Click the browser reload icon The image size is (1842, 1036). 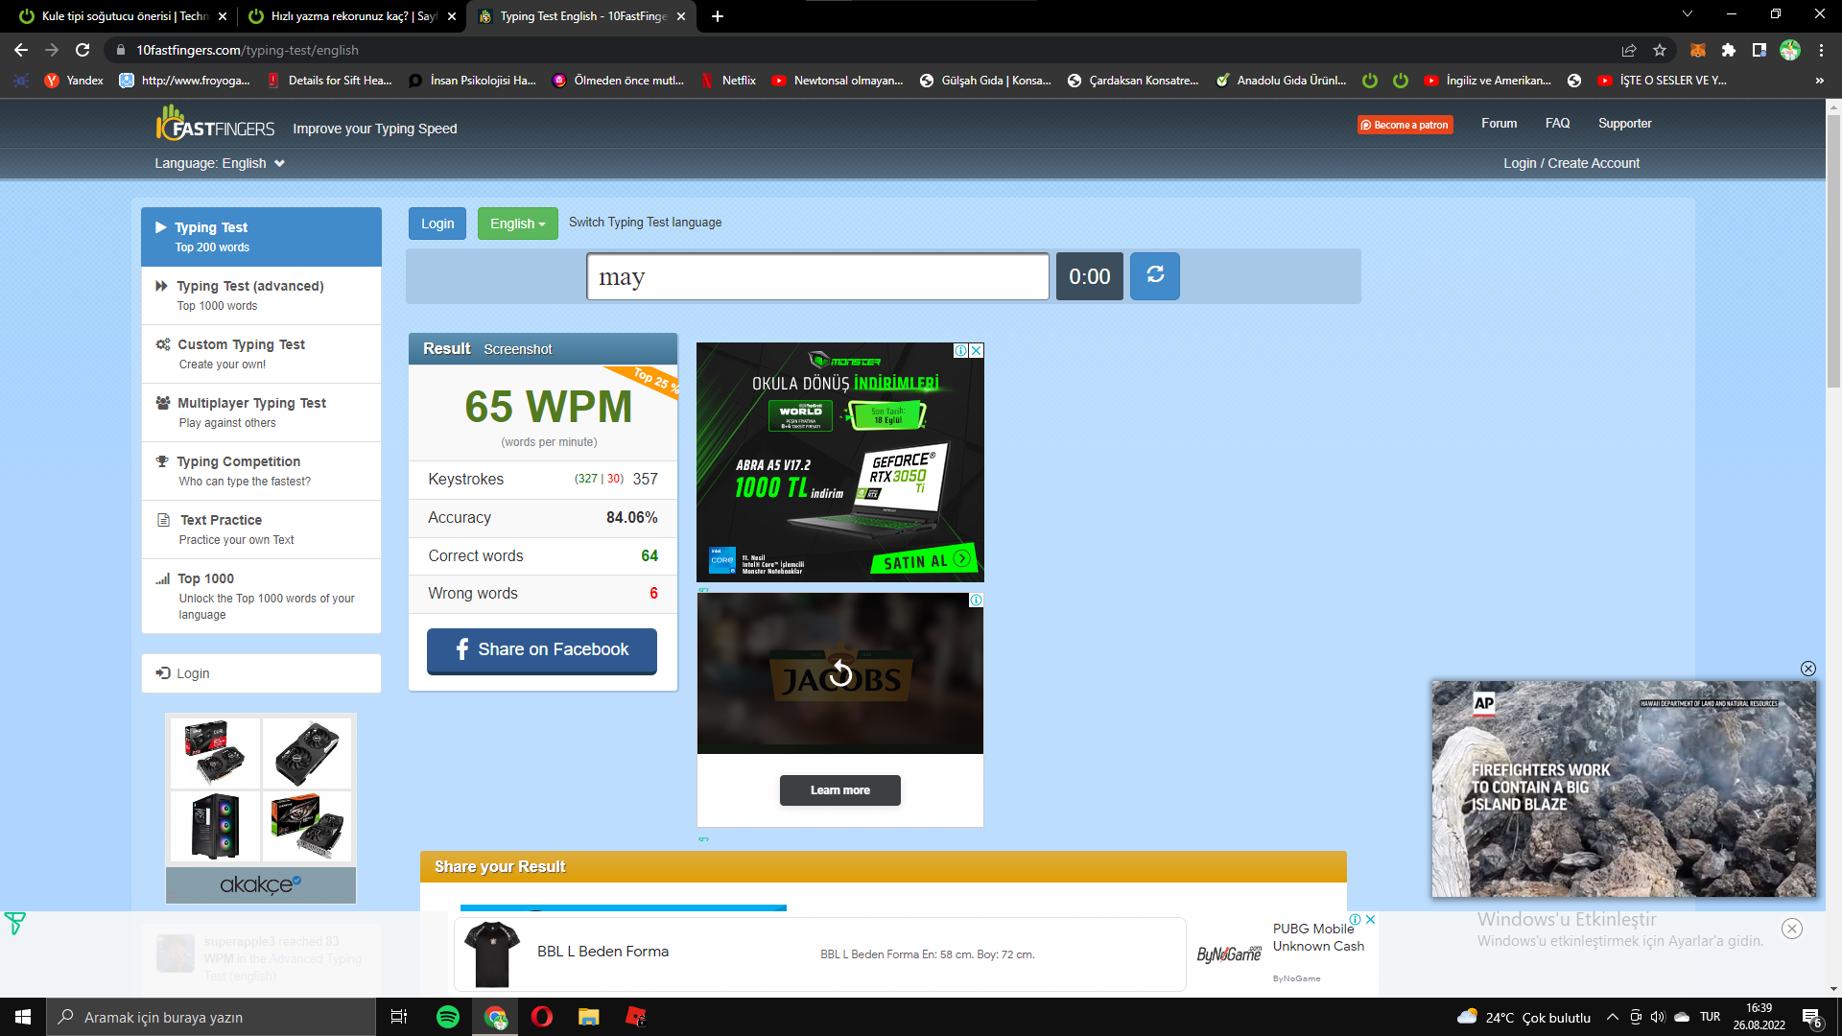click(x=83, y=50)
